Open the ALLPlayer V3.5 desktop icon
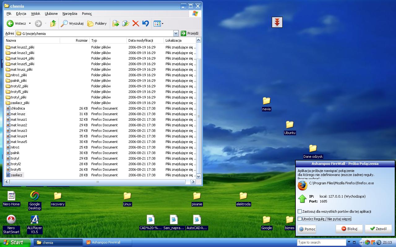This screenshot has width=396, height=247. tap(34, 224)
